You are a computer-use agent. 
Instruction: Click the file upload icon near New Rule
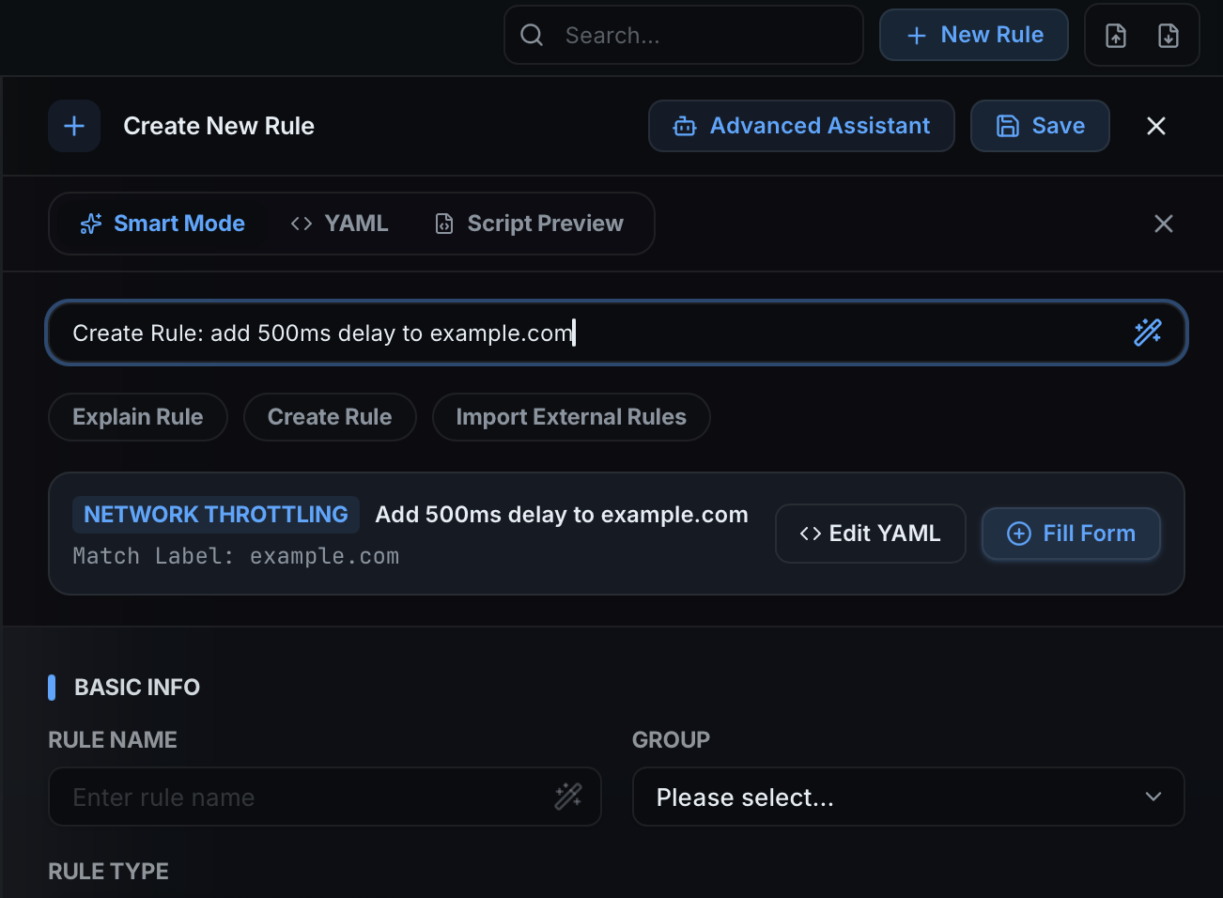[x=1116, y=35]
